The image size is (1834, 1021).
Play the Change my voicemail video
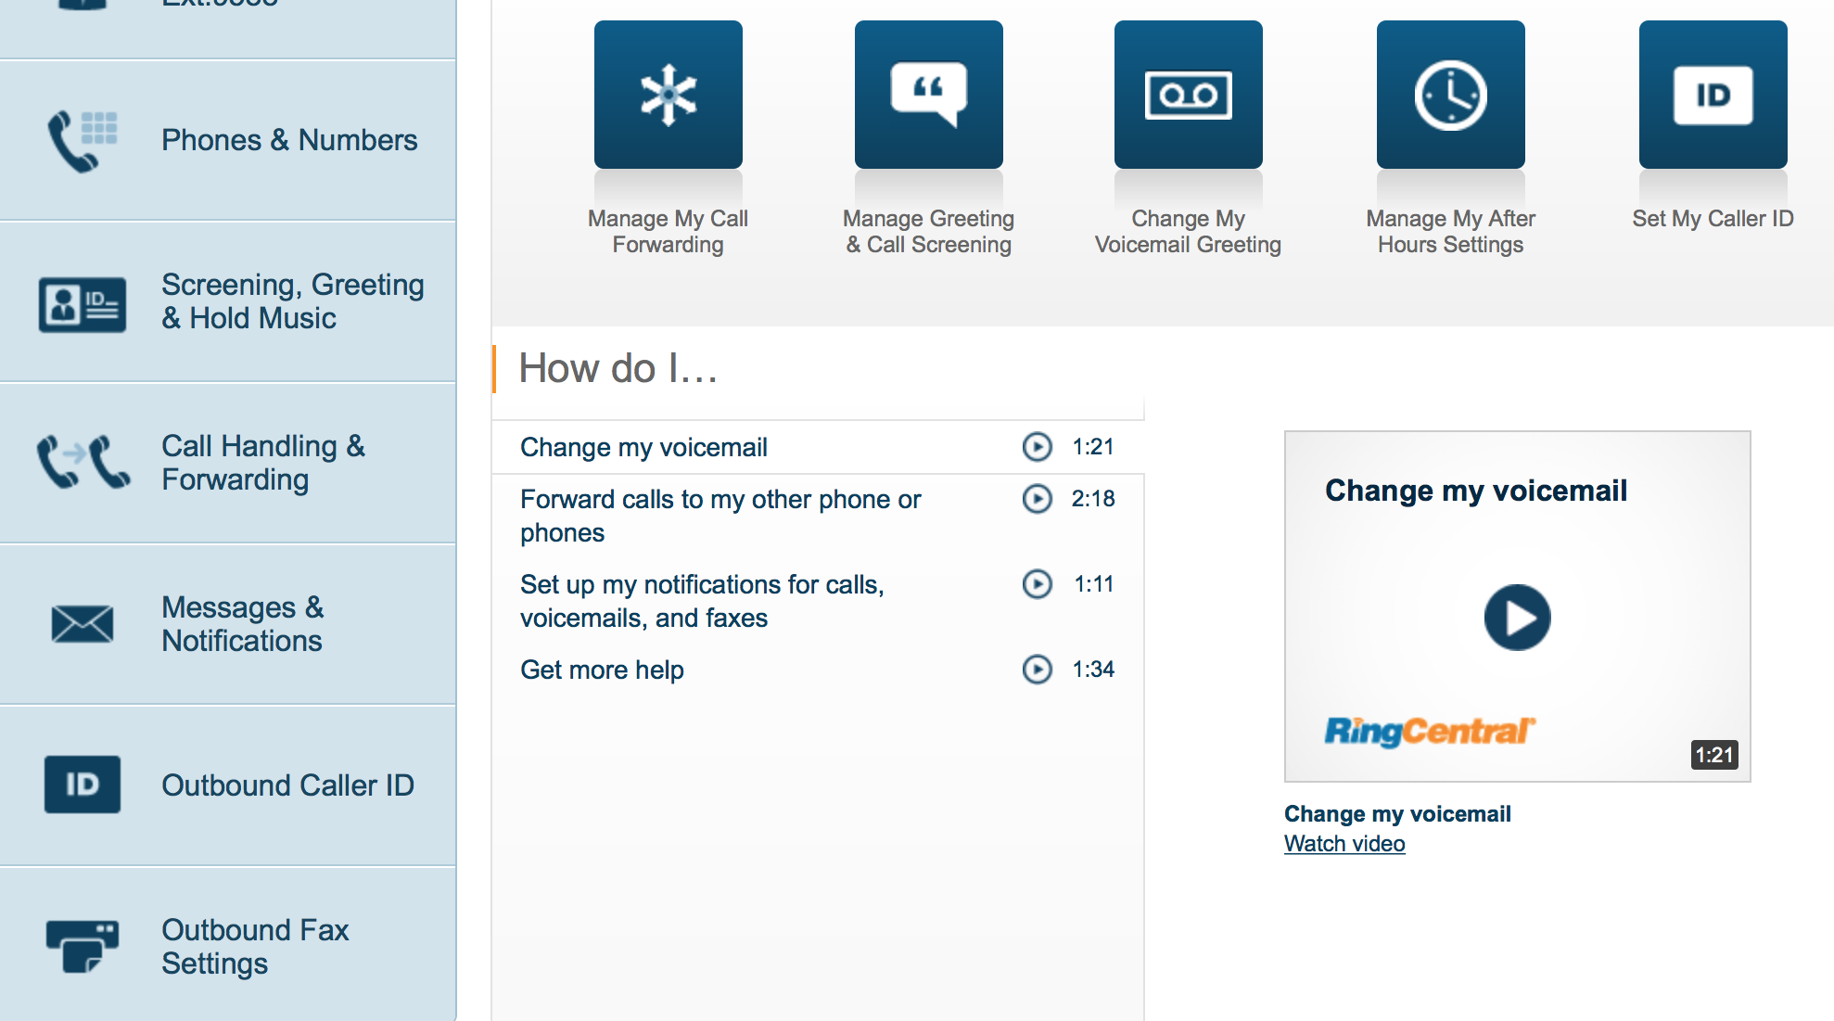pyautogui.click(x=1517, y=618)
